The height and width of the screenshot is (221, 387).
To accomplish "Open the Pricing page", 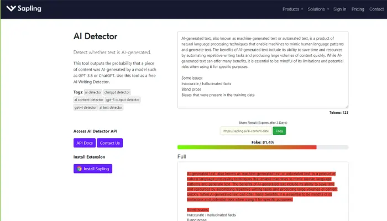I will click(x=358, y=9).
